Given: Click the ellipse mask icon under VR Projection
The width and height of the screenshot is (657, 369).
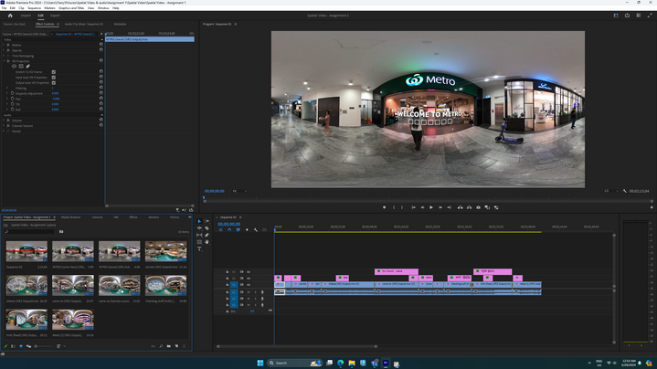Looking at the screenshot, I should point(15,66).
